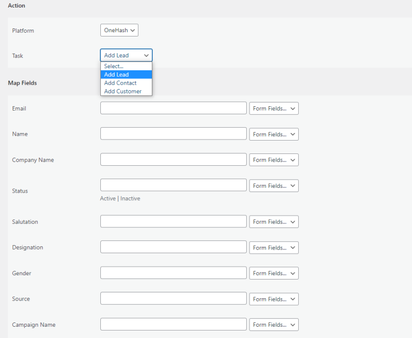The height and width of the screenshot is (338, 412).
Task: Click into the Email text field
Action: click(x=173, y=108)
